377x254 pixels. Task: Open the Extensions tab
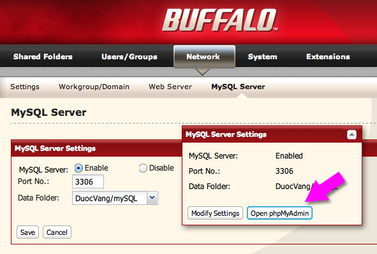(x=328, y=57)
